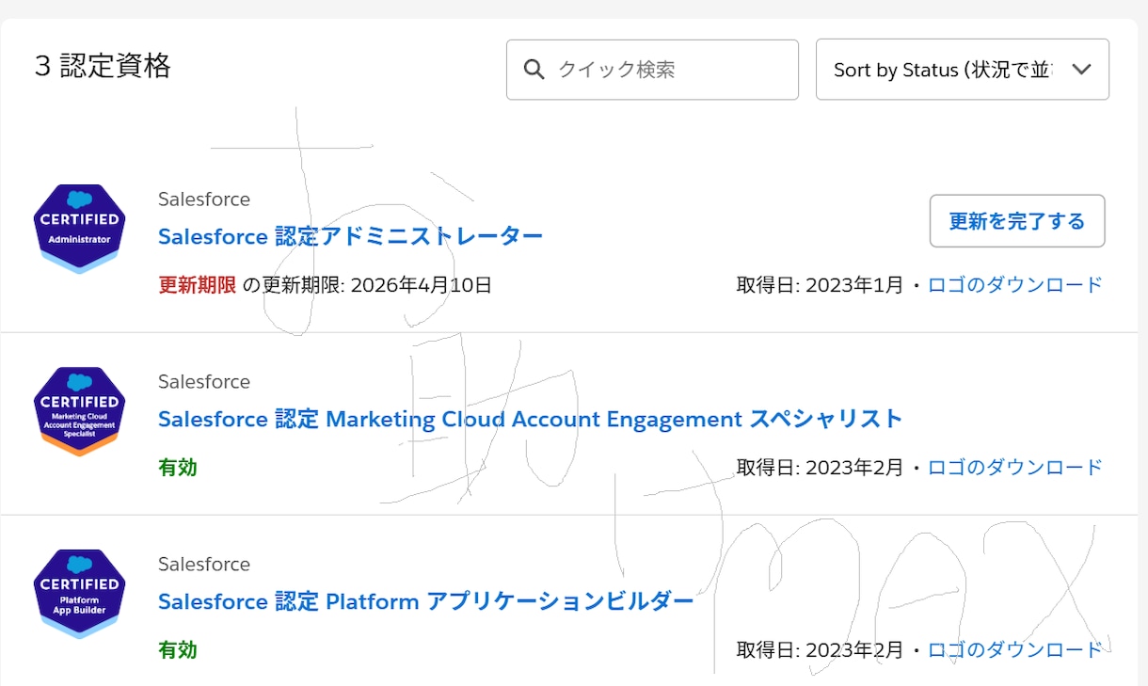Viewport: 1148px width, 686px height.
Task: Click 有効 status on Account Engagement row
Action: (x=178, y=468)
